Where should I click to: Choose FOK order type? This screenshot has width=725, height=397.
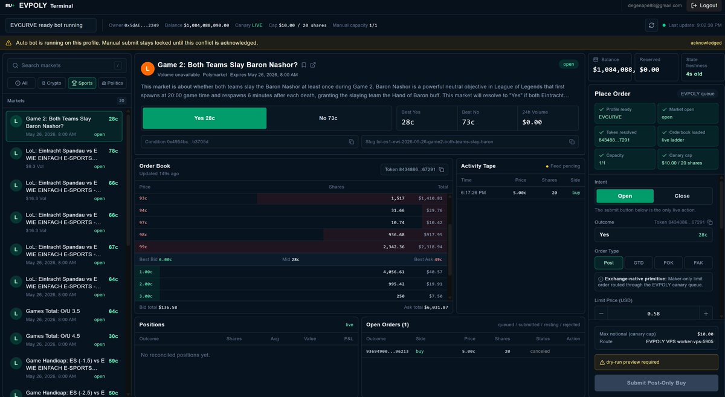(x=668, y=263)
